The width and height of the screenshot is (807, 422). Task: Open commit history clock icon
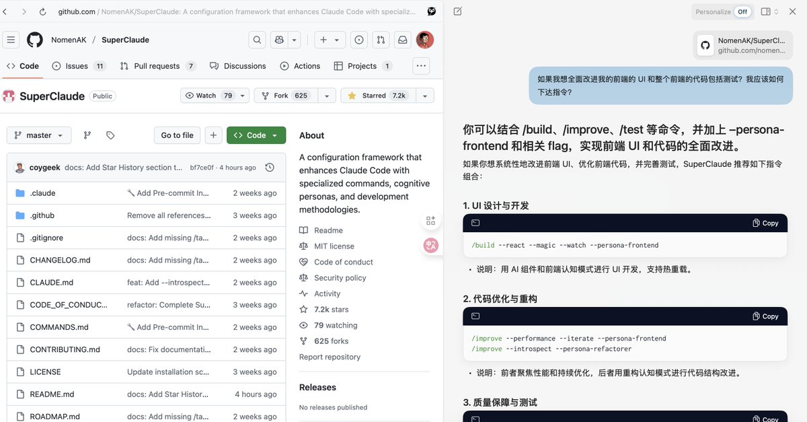270,168
